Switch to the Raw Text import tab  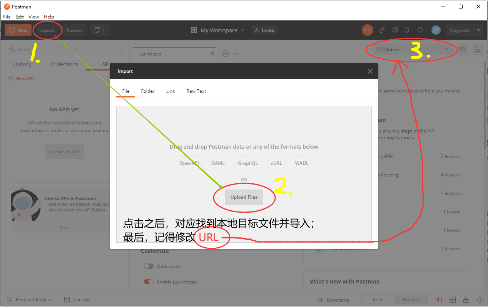[196, 91]
